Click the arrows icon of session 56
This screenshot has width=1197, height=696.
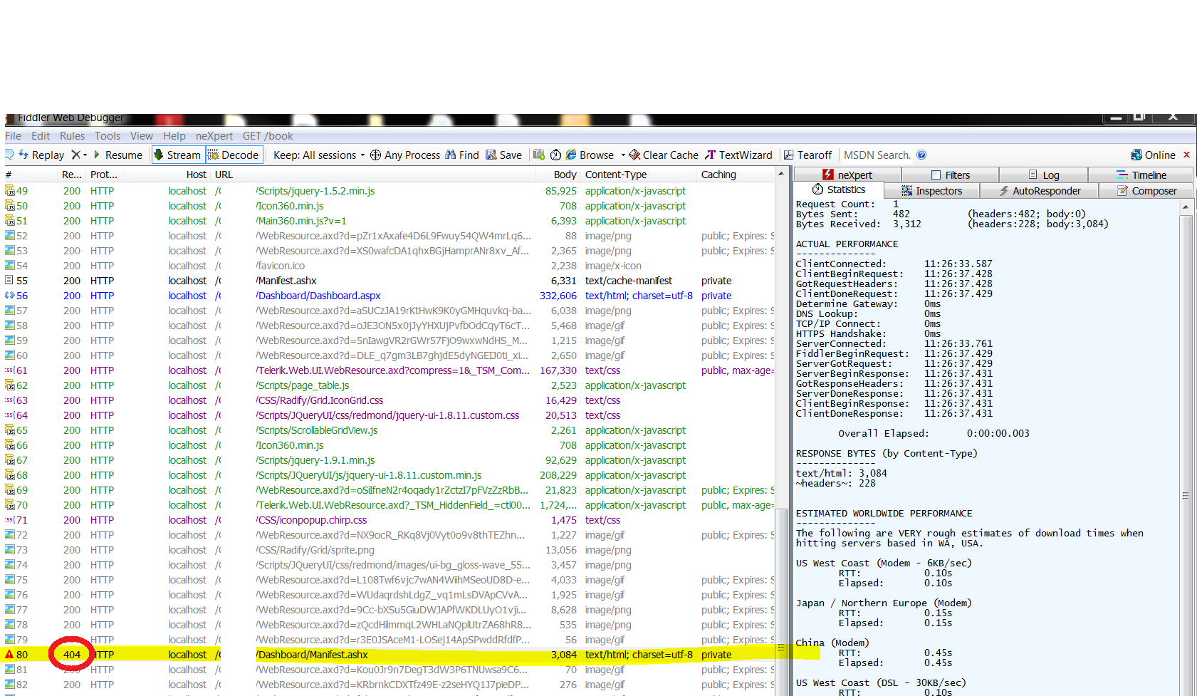coord(10,296)
